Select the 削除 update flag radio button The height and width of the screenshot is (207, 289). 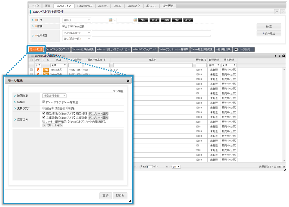(68, 108)
